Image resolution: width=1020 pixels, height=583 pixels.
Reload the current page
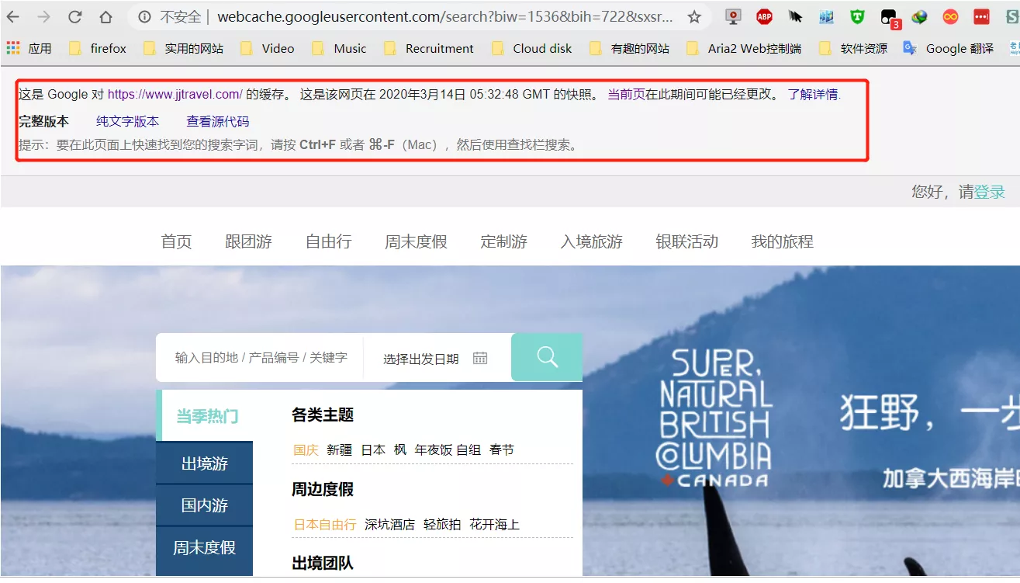(75, 17)
